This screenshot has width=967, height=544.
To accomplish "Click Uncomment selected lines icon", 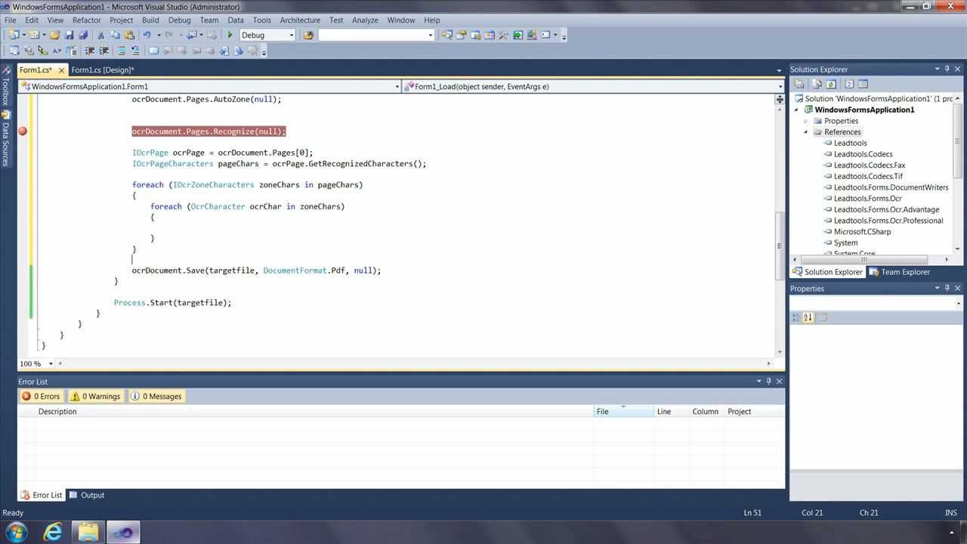I will pyautogui.click(x=135, y=51).
